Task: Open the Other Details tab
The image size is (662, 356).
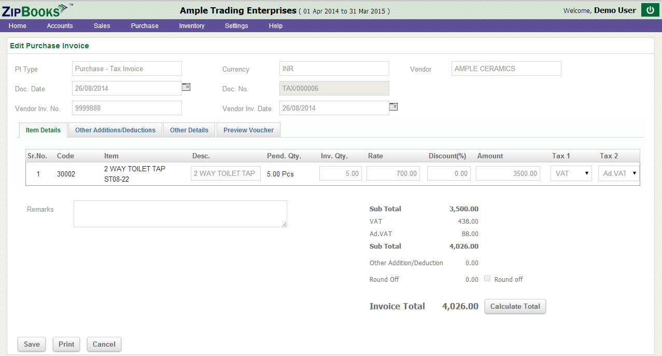Action: (x=189, y=130)
